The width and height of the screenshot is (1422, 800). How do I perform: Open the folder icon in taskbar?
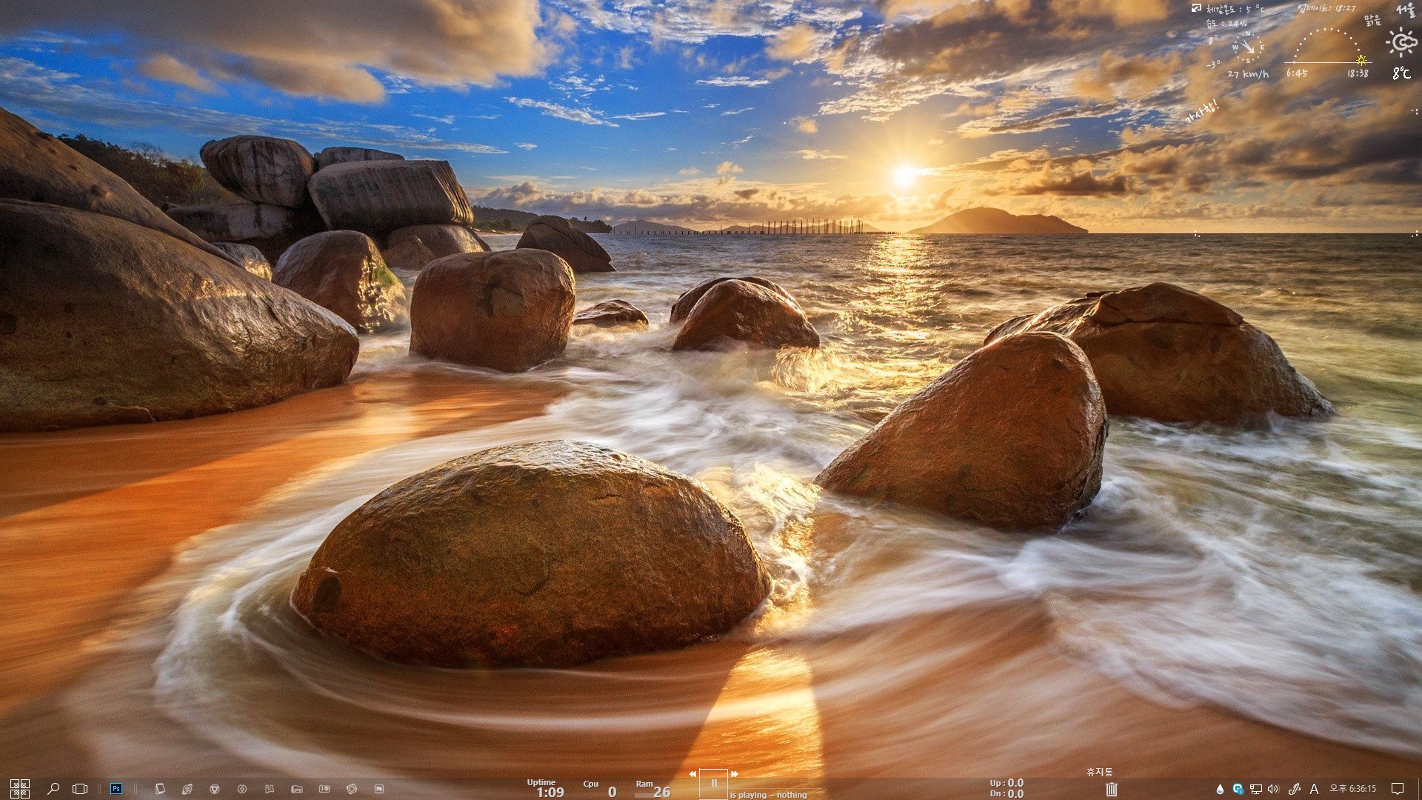pyautogui.click(x=297, y=789)
